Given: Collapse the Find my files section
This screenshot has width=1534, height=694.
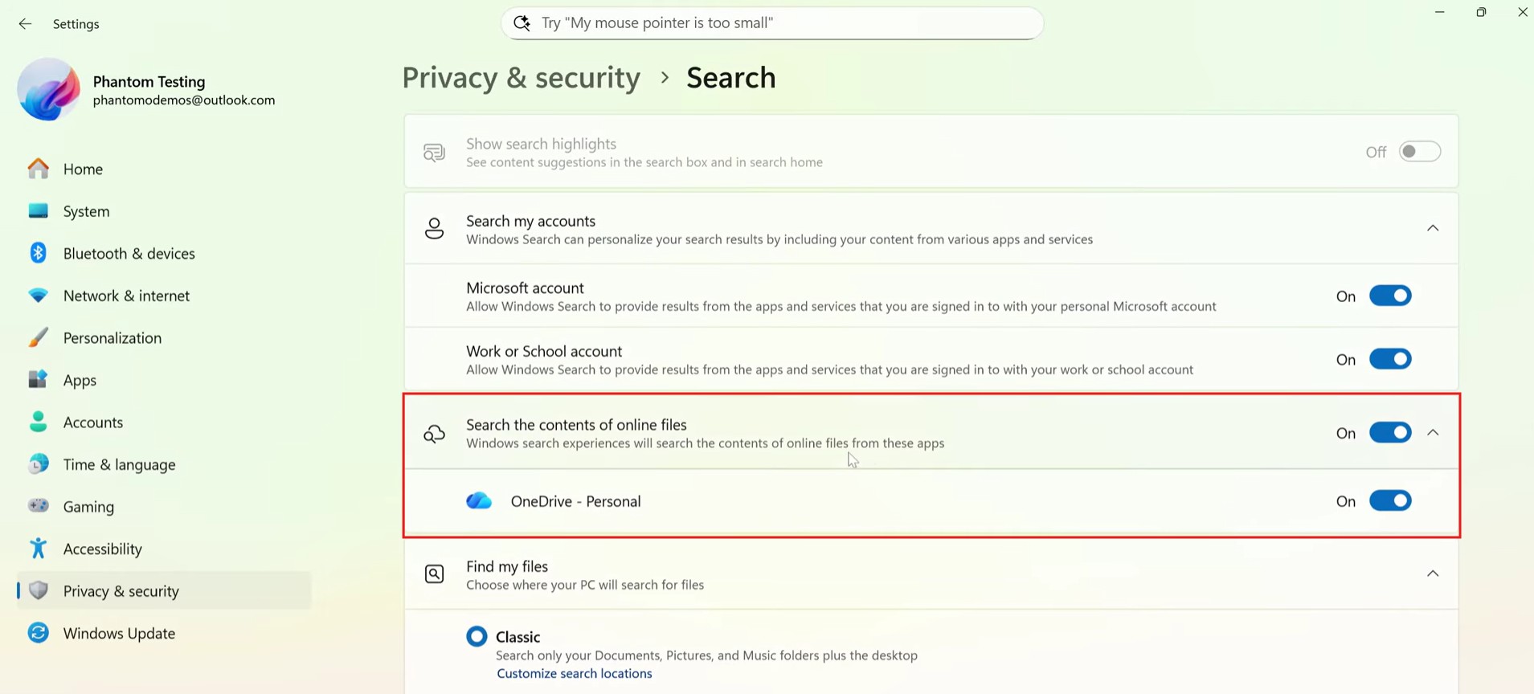Looking at the screenshot, I should (1433, 574).
